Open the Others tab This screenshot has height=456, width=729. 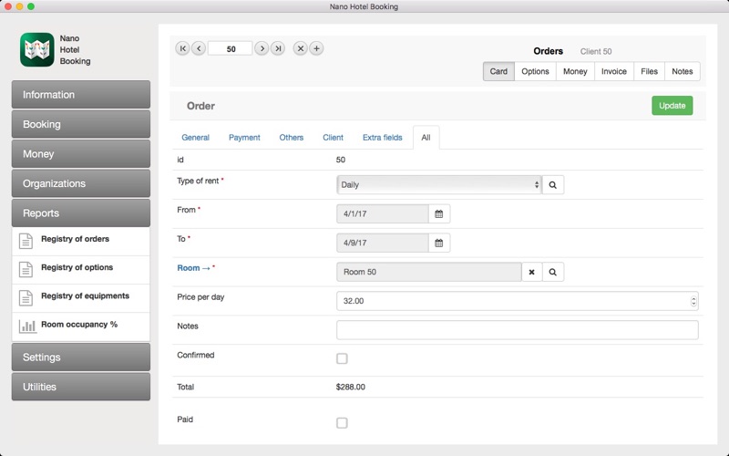tap(291, 138)
